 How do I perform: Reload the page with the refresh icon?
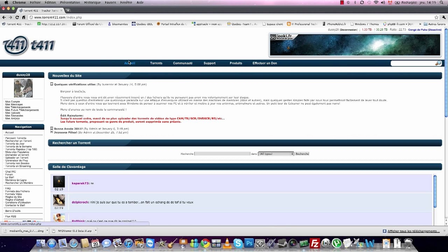[x=17, y=17]
